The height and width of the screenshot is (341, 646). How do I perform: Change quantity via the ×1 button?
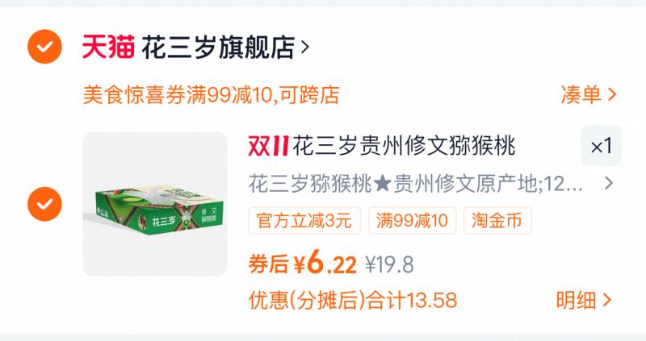(x=601, y=146)
